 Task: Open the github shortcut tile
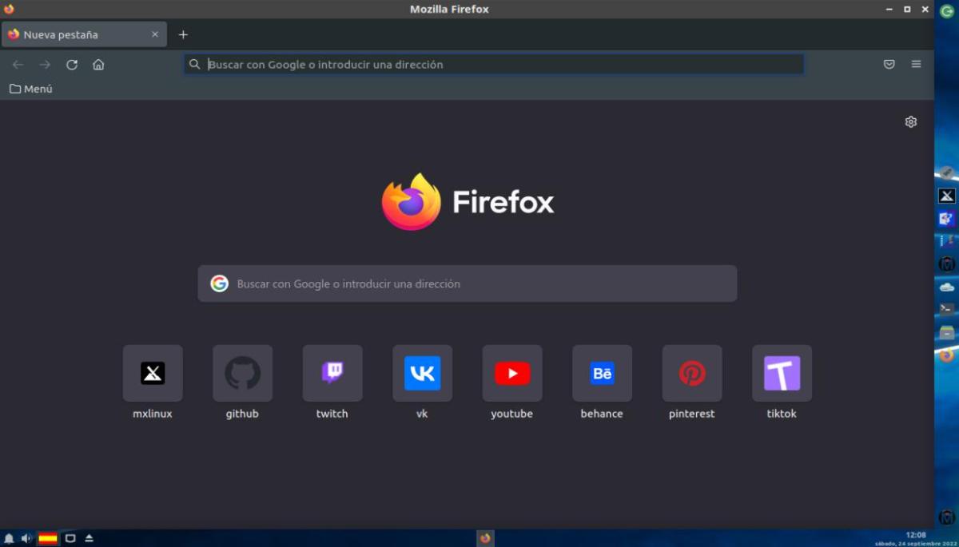pos(242,373)
